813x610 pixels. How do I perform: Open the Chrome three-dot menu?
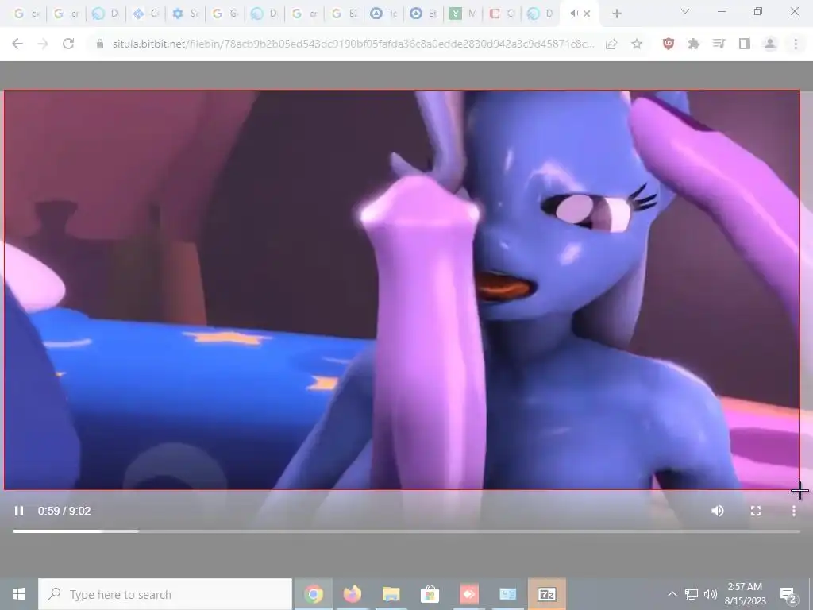[796, 44]
